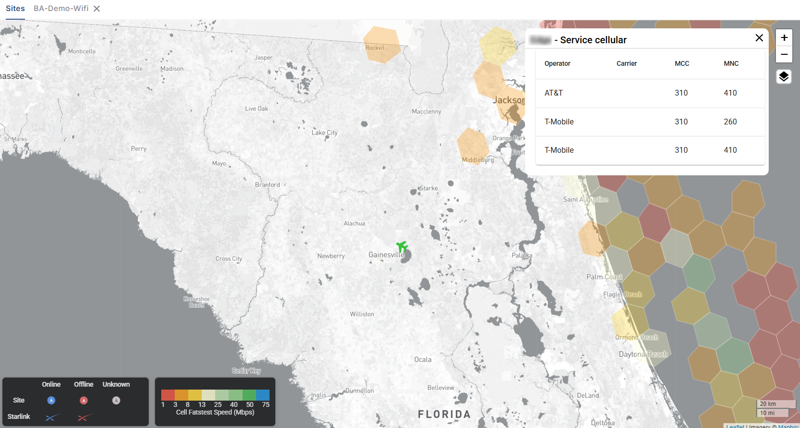800x428 pixels.
Task: Select the BA-Demo-Wifi tab
Action: coord(61,9)
